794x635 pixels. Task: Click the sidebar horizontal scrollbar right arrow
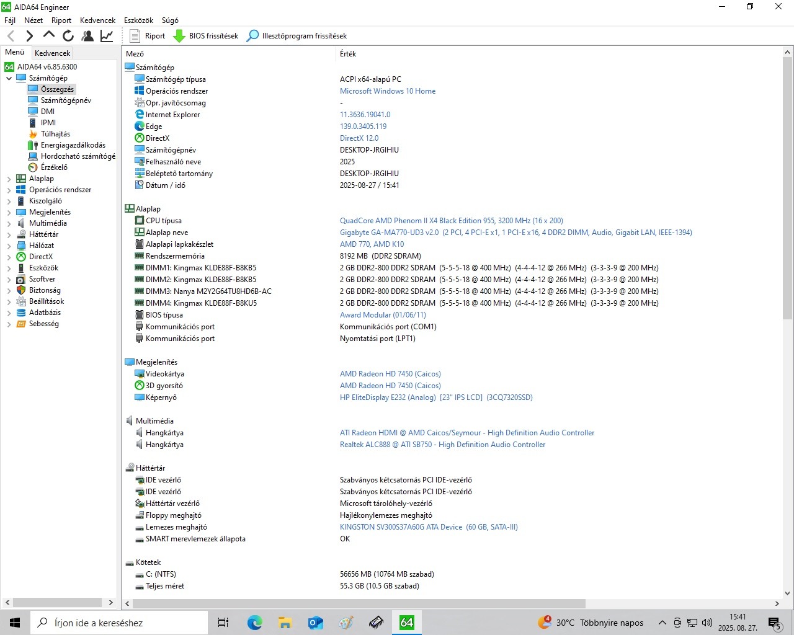pyautogui.click(x=111, y=602)
